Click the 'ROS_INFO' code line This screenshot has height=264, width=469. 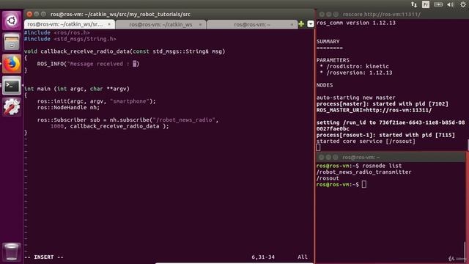88,64
